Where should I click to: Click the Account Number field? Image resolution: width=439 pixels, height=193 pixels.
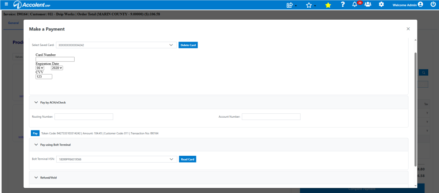coord(271,117)
